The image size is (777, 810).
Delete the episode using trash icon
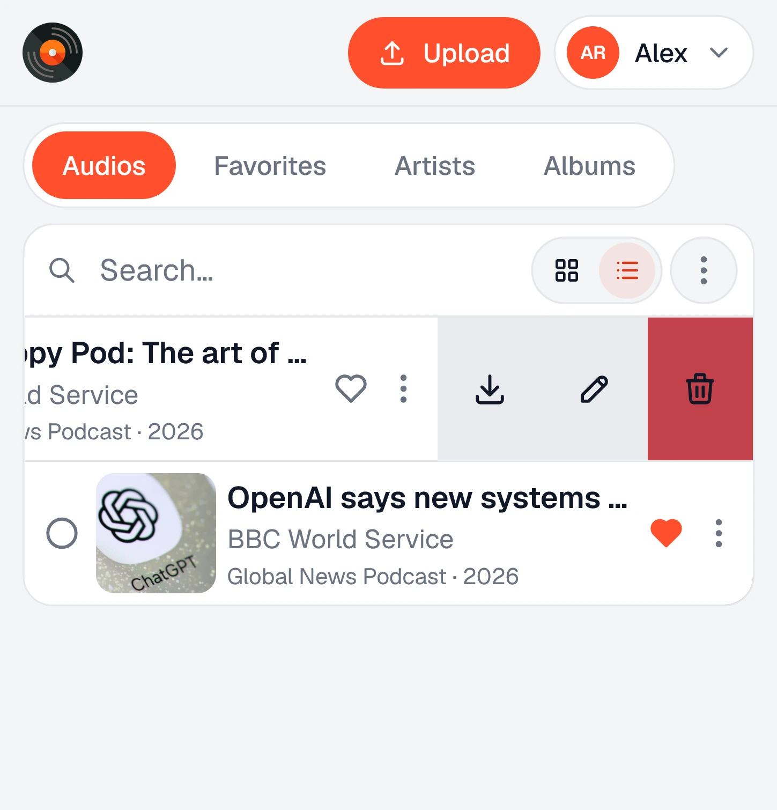700,389
